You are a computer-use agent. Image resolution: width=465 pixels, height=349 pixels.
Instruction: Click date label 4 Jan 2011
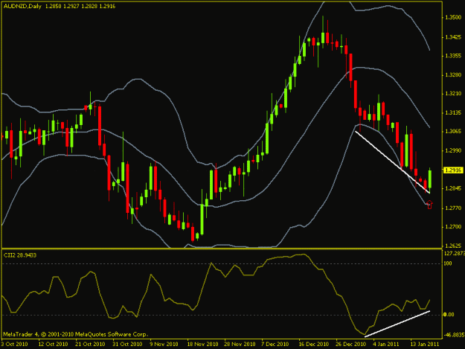point(386,344)
